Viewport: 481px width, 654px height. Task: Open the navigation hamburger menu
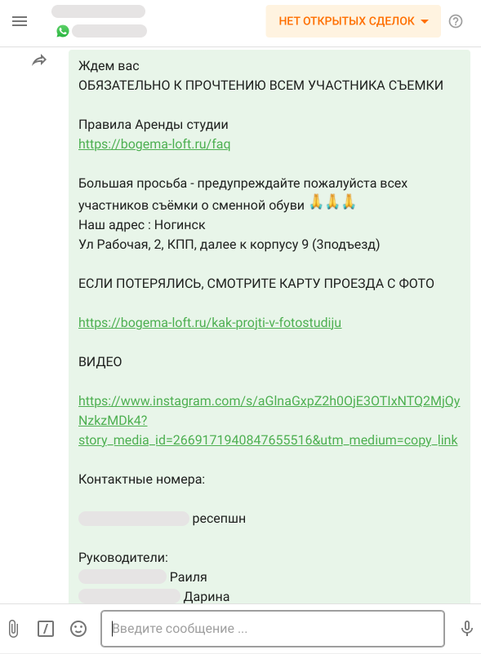[x=20, y=21]
